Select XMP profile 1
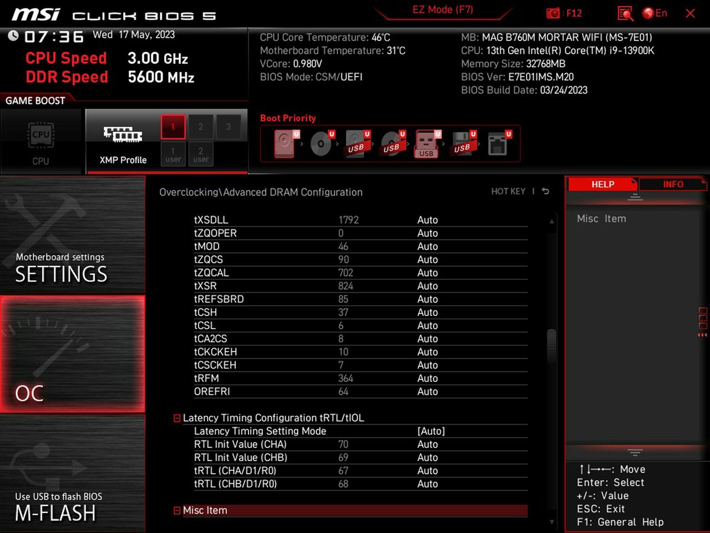The image size is (710, 533). tap(173, 127)
